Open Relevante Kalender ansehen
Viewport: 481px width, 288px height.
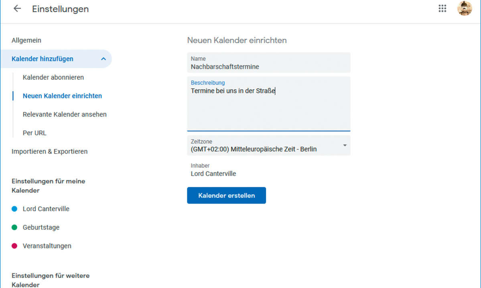click(x=65, y=114)
